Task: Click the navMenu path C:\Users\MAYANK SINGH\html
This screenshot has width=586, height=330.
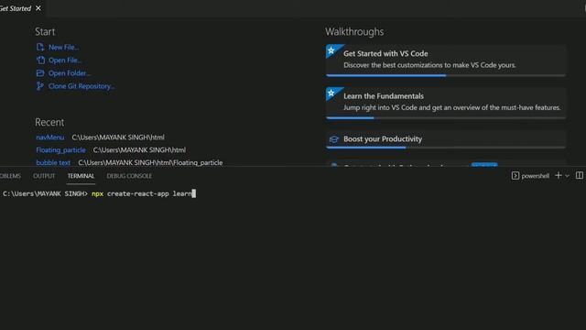Action: click(118, 137)
